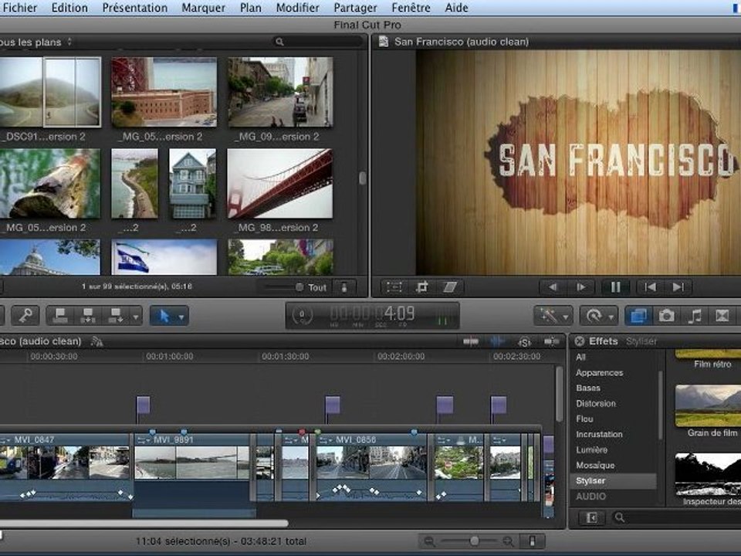Play in reverse in the viewer
The height and width of the screenshot is (556, 741).
click(553, 287)
